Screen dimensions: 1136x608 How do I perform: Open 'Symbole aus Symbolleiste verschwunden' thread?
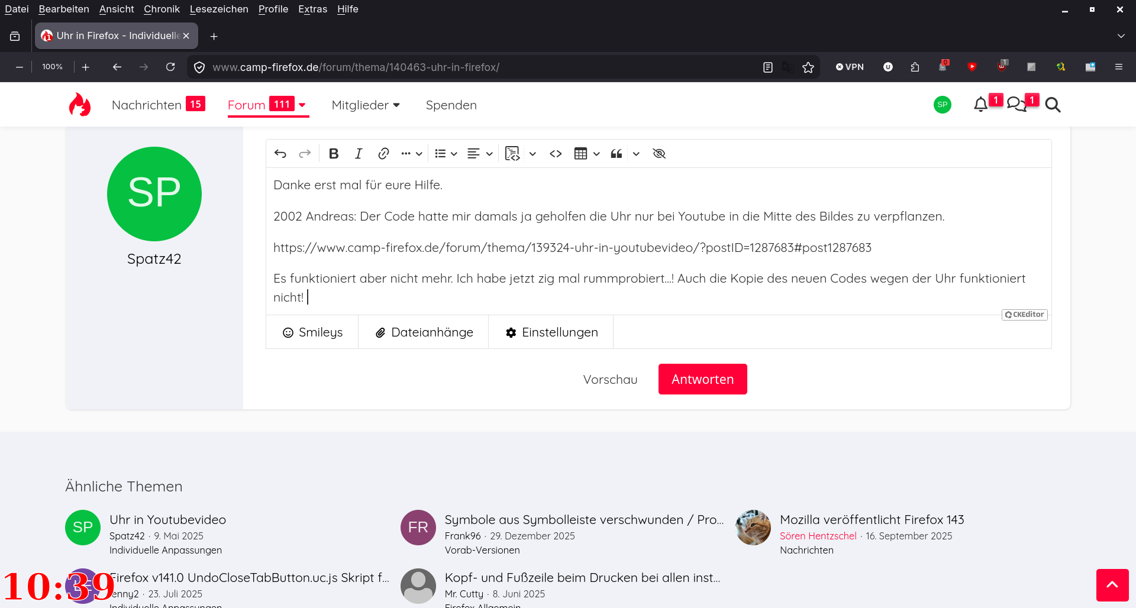point(584,520)
